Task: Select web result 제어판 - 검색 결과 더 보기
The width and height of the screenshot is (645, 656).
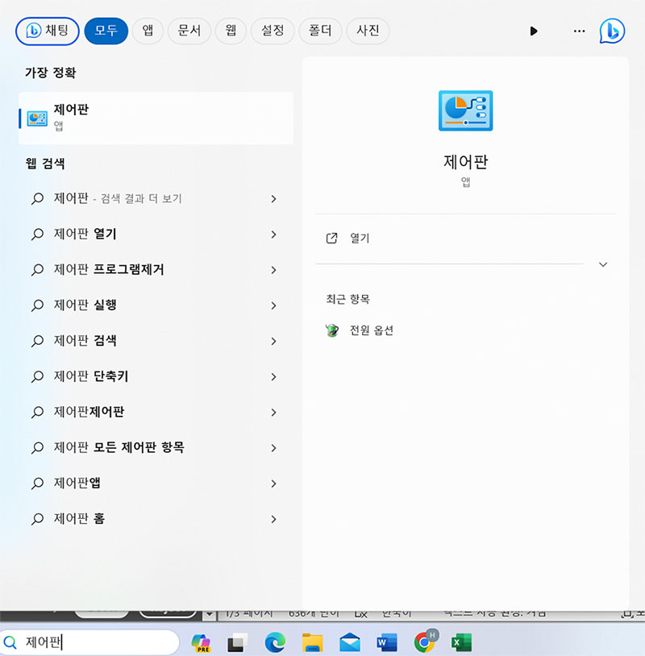Action: [x=156, y=199]
